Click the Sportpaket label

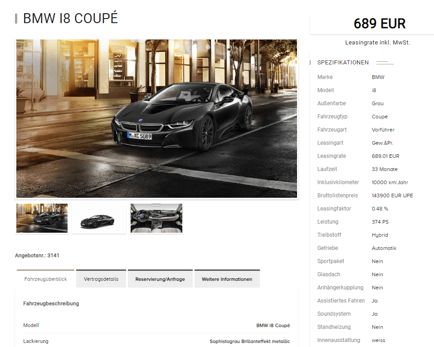click(x=331, y=261)
